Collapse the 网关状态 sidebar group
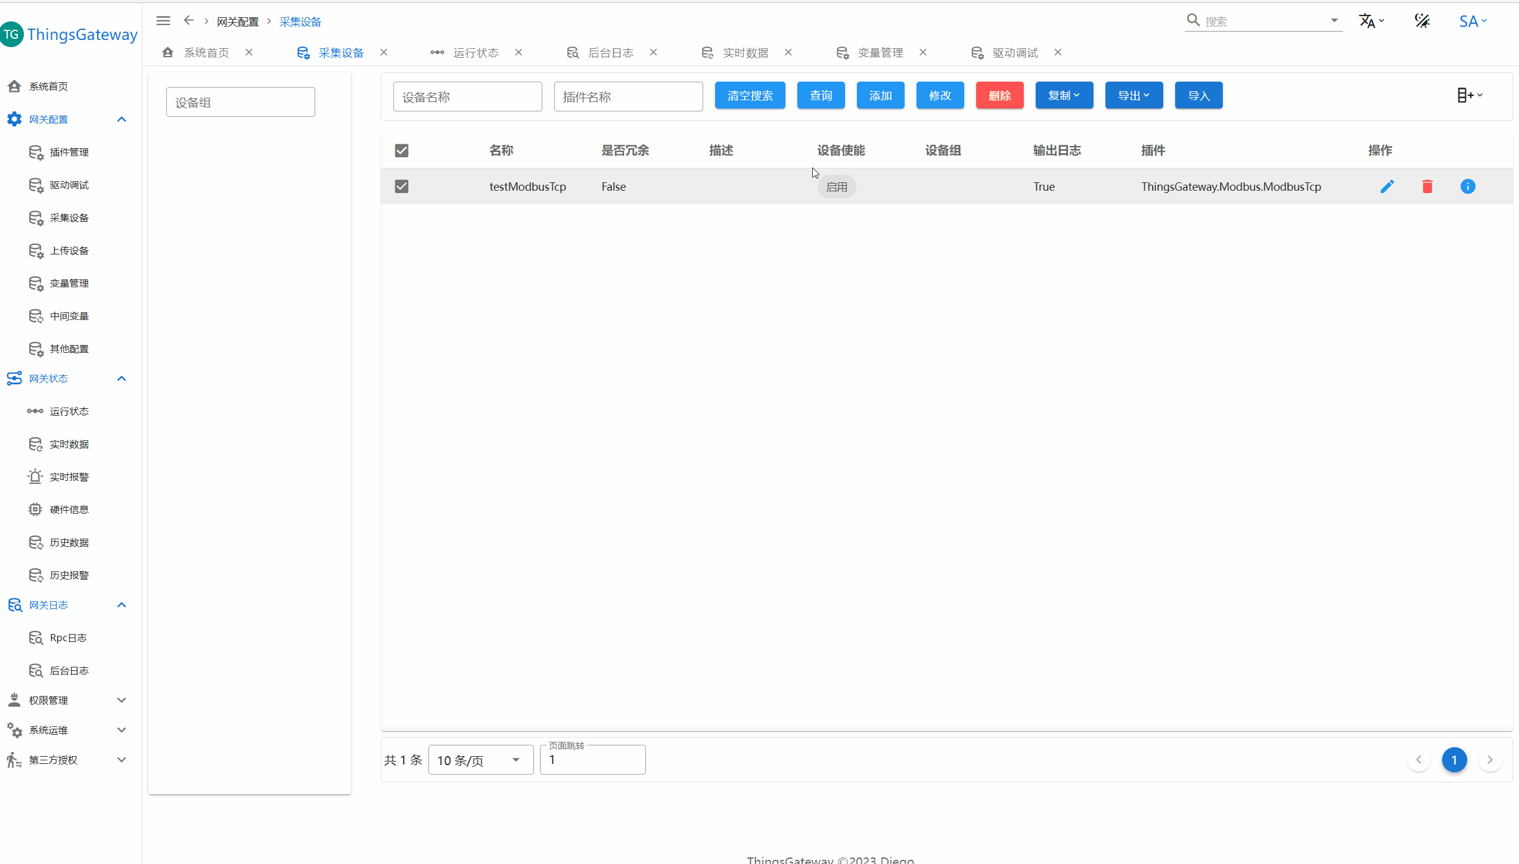Viewport: 1519px width, 864px height. click(x=122, y=378)
